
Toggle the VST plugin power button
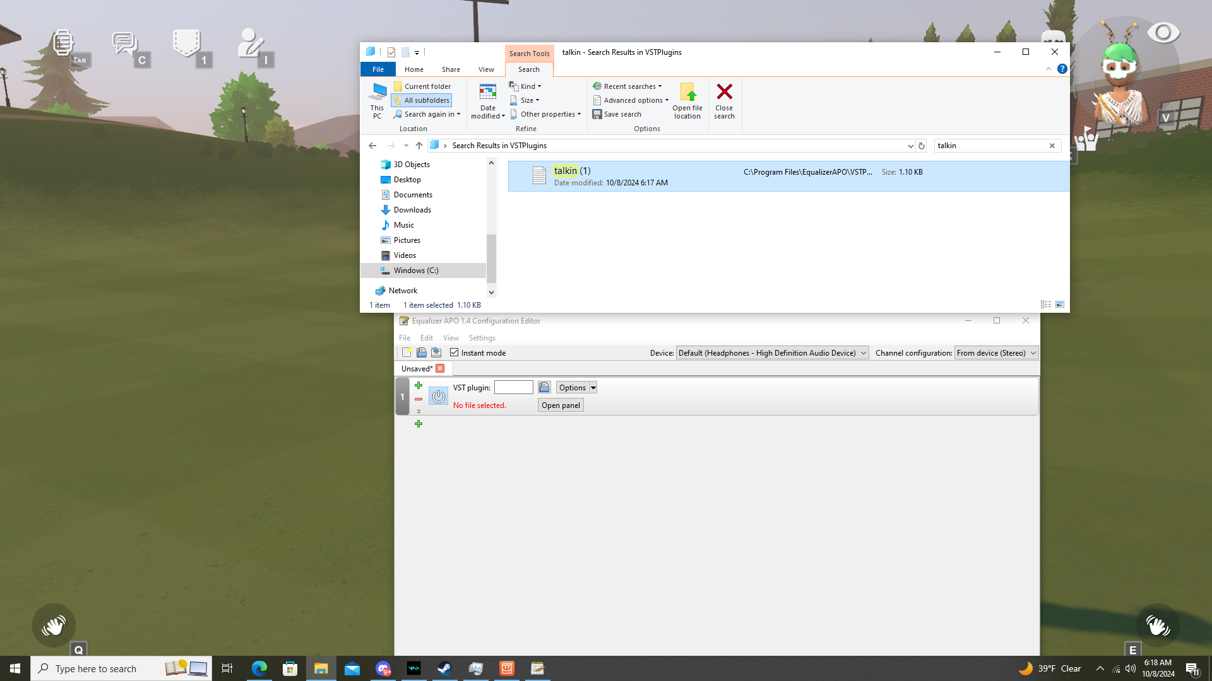438,397
